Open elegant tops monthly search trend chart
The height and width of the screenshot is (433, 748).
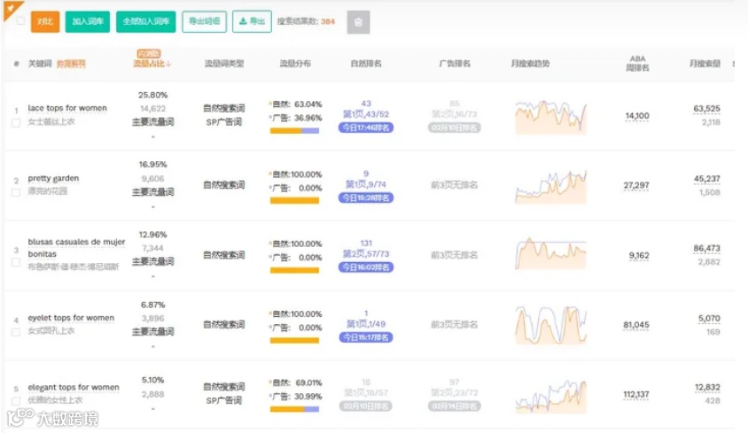click(x=550, y=396)
